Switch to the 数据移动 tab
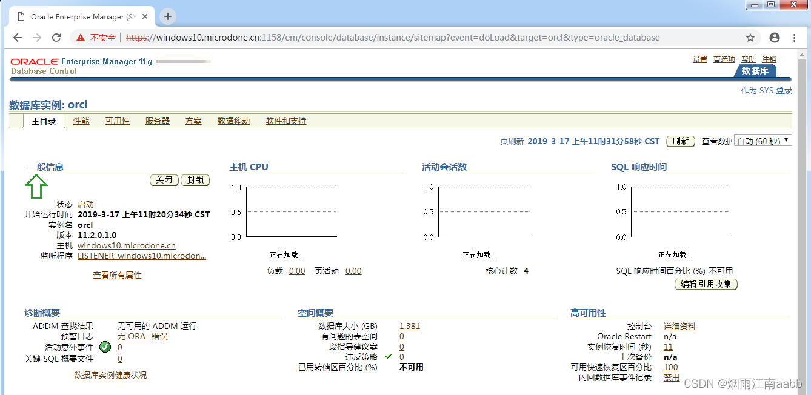 coord(233,121)
